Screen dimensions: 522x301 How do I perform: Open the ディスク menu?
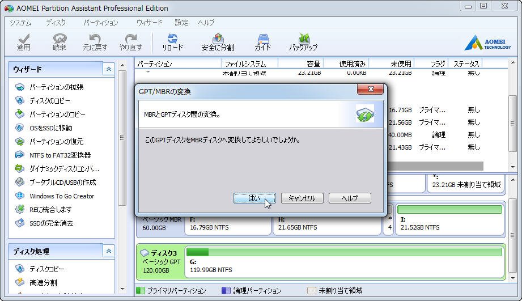pos(56,23)
